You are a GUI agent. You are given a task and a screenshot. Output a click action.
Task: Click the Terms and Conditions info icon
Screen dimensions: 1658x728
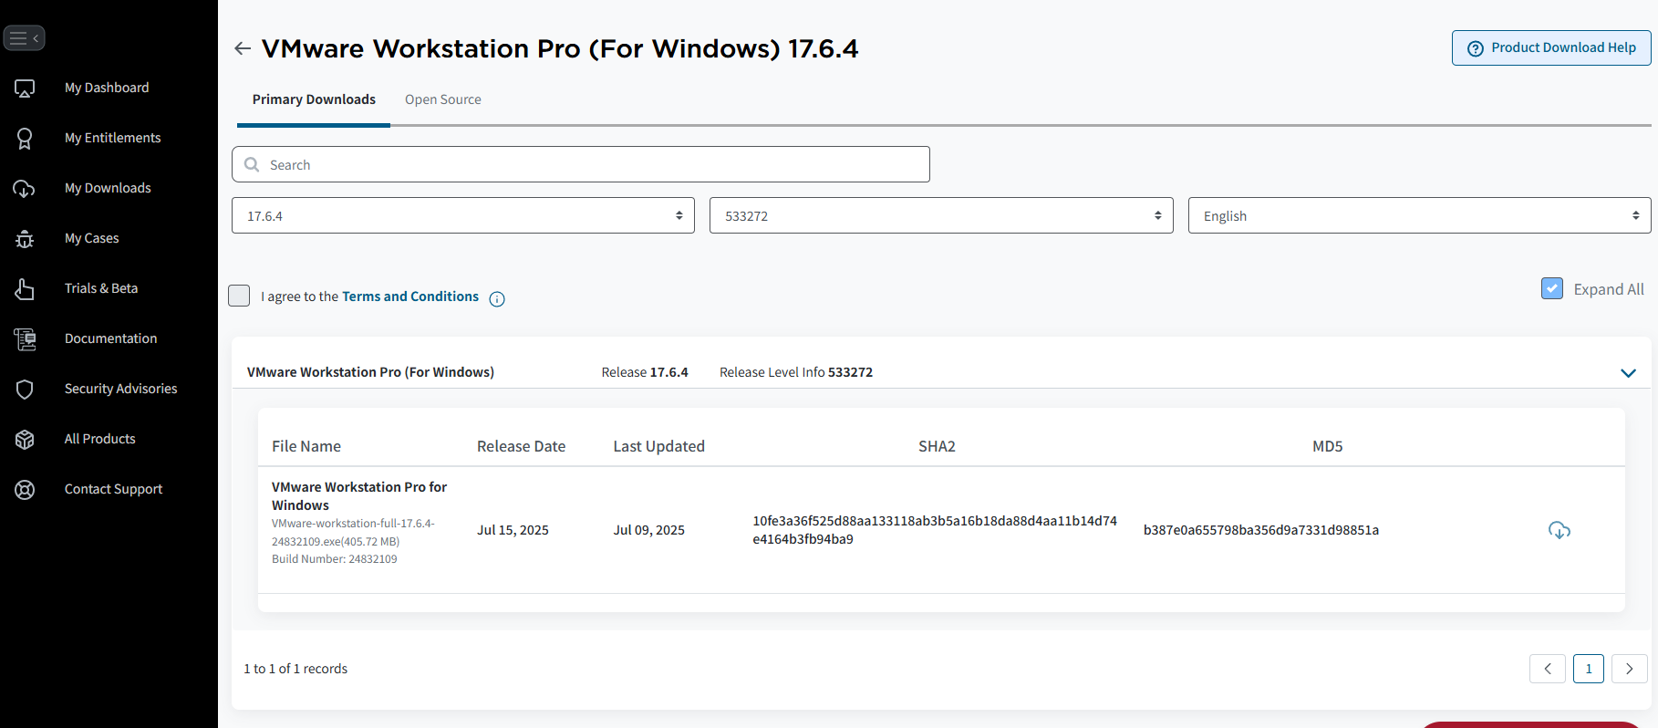click(x=497, y=299)
